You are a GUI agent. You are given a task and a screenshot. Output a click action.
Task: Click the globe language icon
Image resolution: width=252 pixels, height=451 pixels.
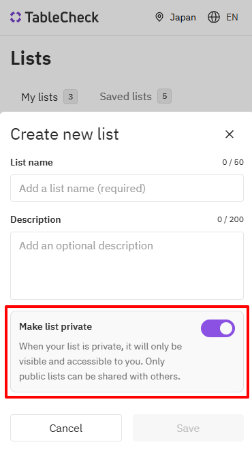[214, 17]
